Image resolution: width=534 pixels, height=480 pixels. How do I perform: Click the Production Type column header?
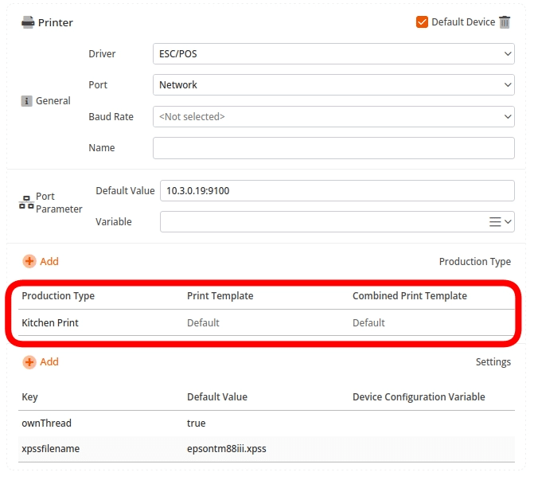pyautogui.click(x=58, y=296)
